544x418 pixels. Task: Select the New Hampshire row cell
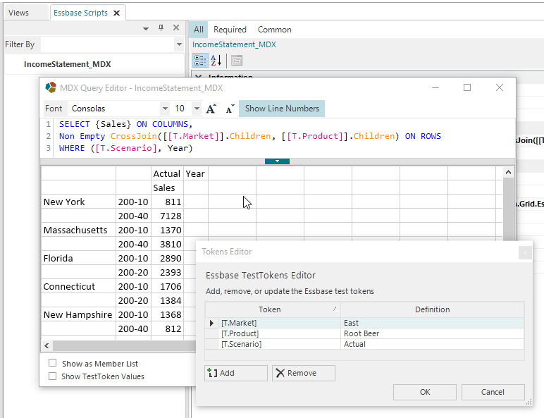(78, 314)
